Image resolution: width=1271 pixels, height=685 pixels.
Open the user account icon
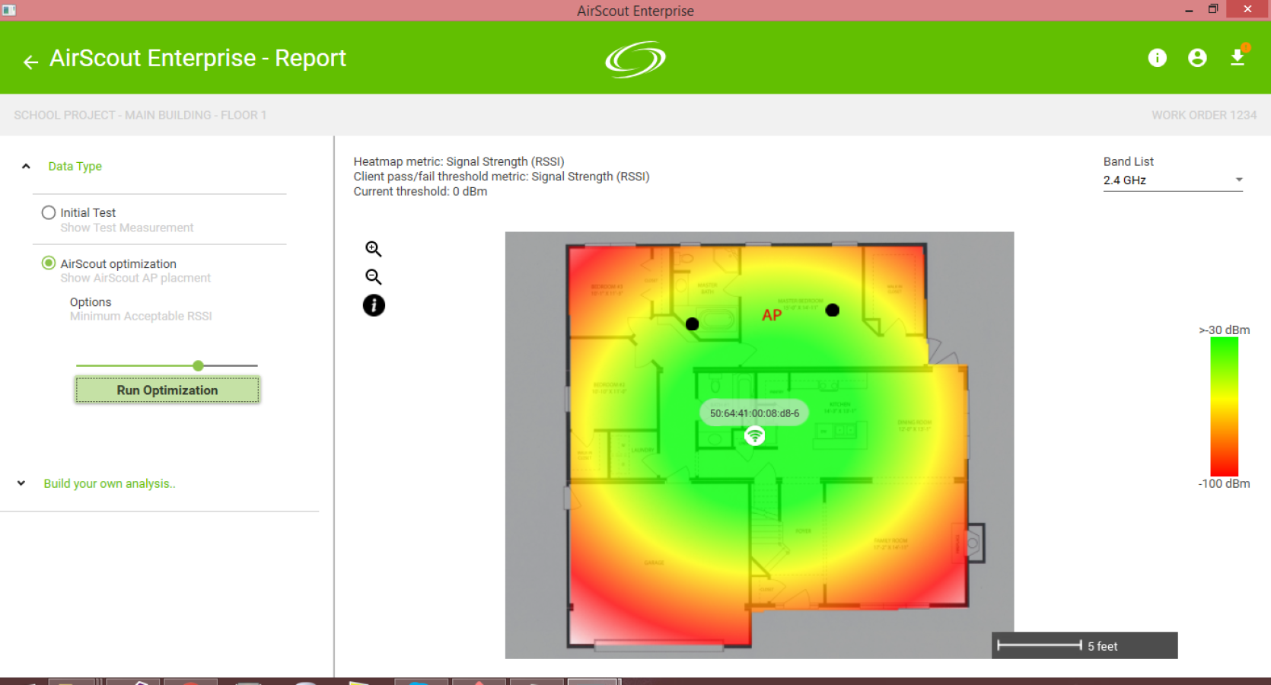pos(1197,58)
